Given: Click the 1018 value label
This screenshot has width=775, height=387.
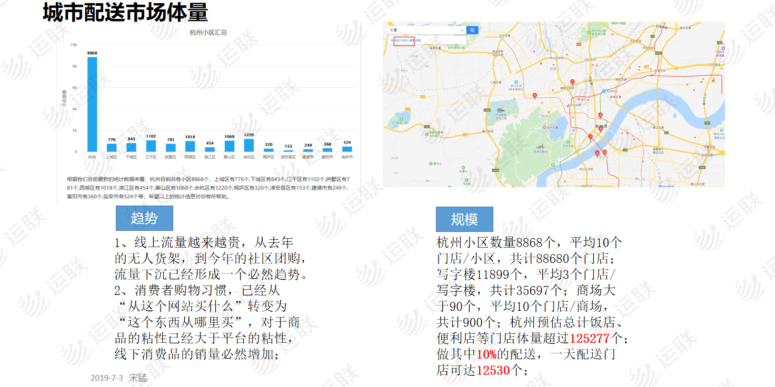Looking at the screenshot, I should click(x=190, y=137).
